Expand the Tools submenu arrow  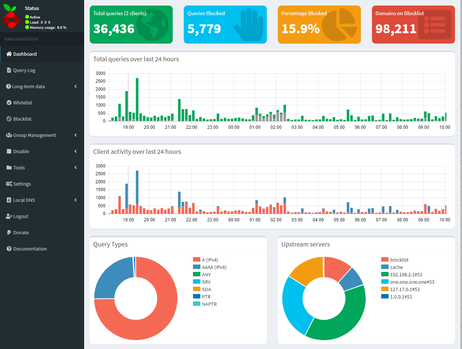click(x=76, y=167)
